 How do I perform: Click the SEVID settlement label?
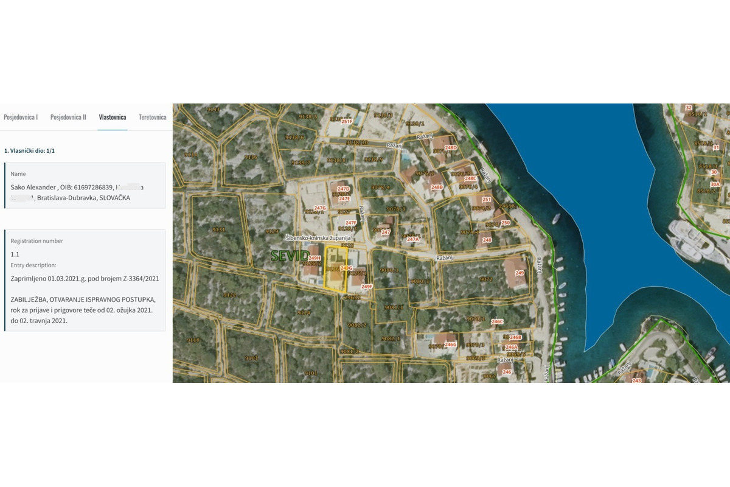point(290,256)
